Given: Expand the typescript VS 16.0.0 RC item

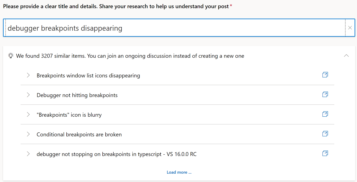Looking at the screenshot, I should tap(28, 154).
